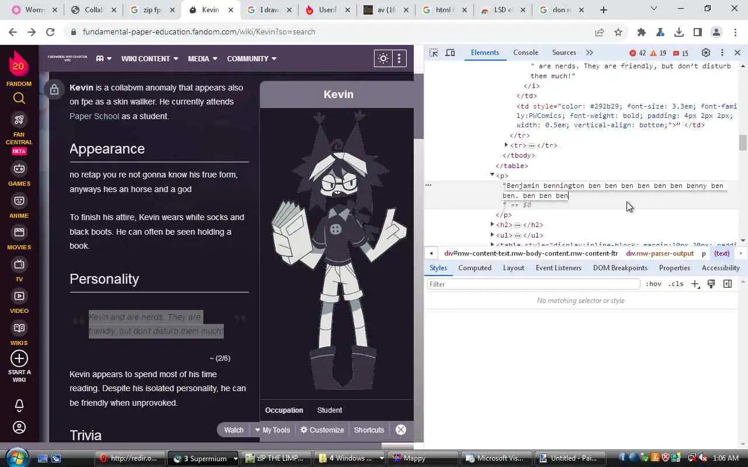Open the Computed styles tab
This screenshot has width=748, height=467.
point(475,268)
